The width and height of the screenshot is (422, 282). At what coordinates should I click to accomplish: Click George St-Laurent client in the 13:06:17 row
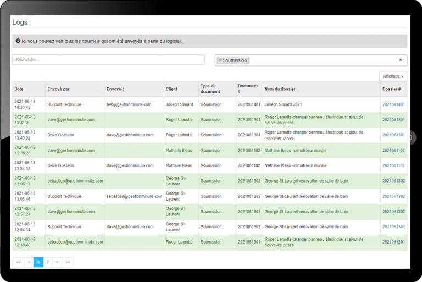(x=176, y=181)
